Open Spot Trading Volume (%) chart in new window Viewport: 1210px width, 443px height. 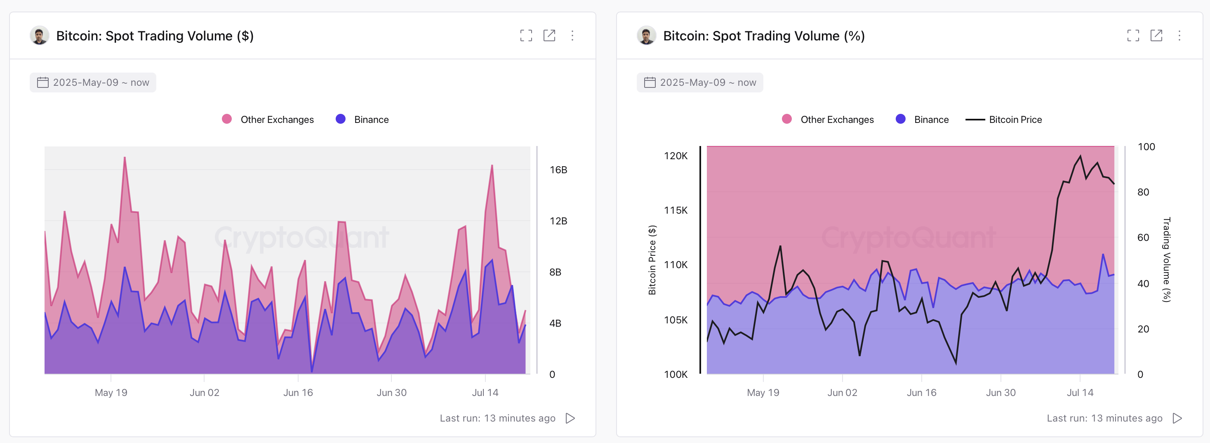[x=1156, y=36]
